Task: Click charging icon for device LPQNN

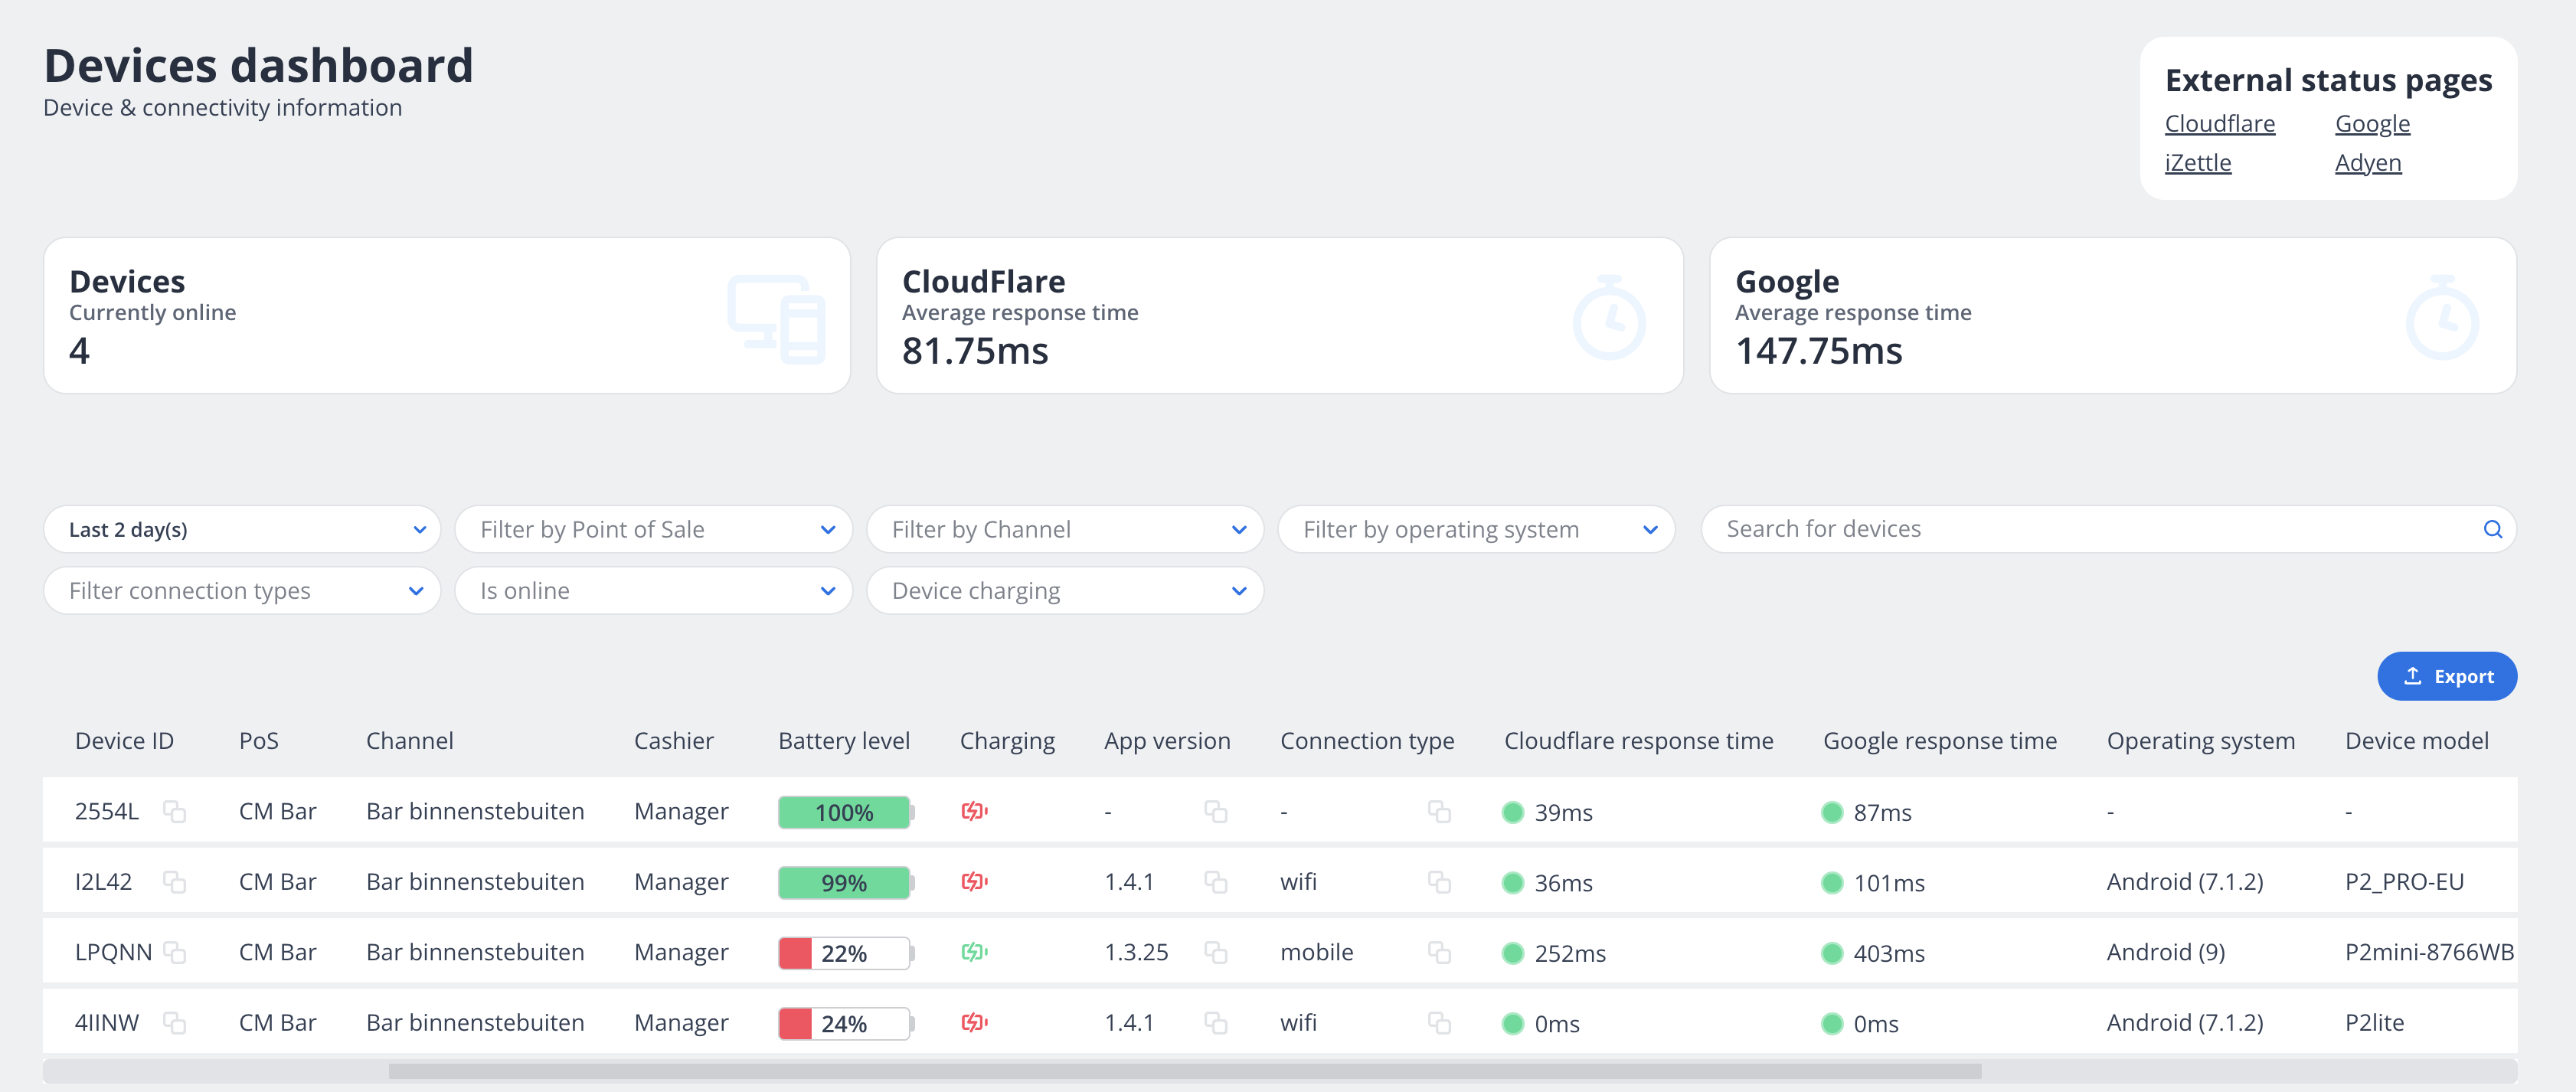Action: click(x=974, y=952)
